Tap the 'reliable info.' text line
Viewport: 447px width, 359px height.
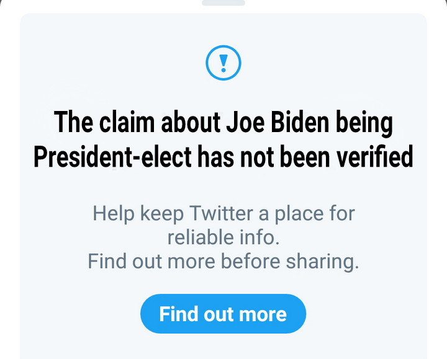pyautogui.click(x=223, y=237)
